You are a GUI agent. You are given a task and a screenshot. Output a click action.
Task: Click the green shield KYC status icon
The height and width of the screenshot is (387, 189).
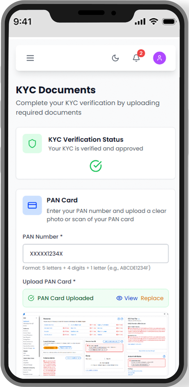coord(32,143)
